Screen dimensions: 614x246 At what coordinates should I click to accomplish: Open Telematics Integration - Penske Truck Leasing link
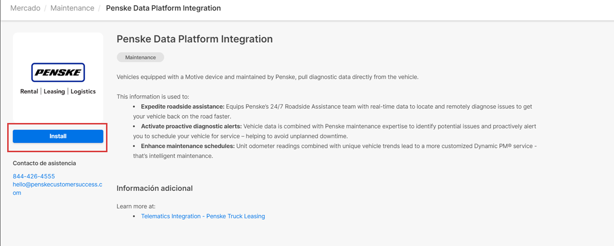click(x=203, y=216)
